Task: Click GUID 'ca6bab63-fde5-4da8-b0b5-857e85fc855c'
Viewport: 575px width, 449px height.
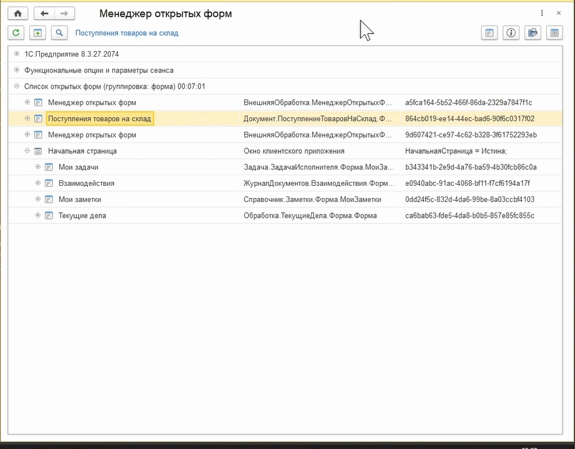Action: point(470,216)
